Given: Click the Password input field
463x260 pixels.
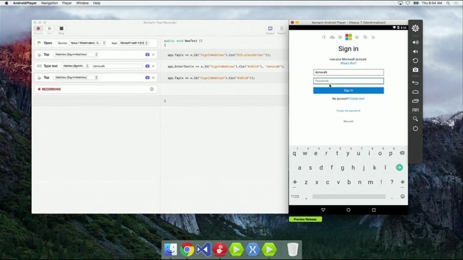Looking at the screenshot, I should (x=348, y=81).
